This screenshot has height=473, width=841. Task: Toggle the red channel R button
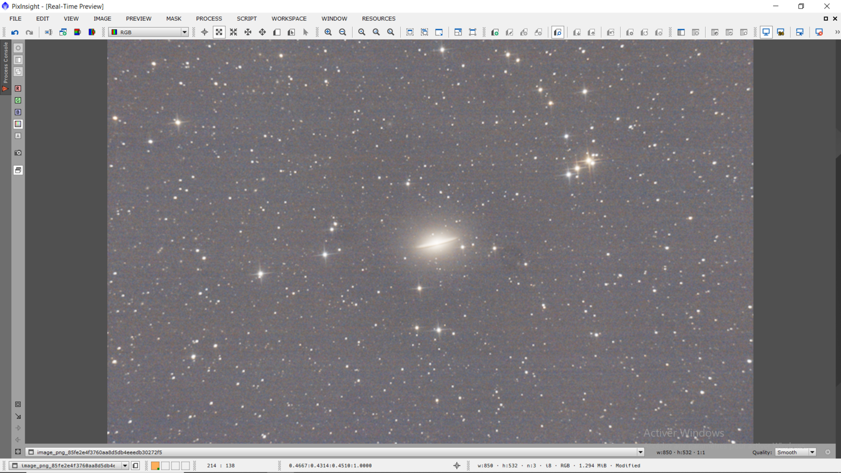(x=18, y=89)
